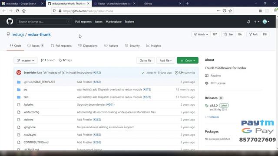The width and height of the screenshot is (278, 156).
Task: View the 12 tags link
Action: tap(65, 60)
